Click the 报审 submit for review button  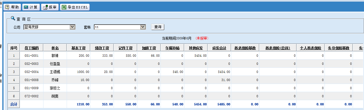coord(50,7)
